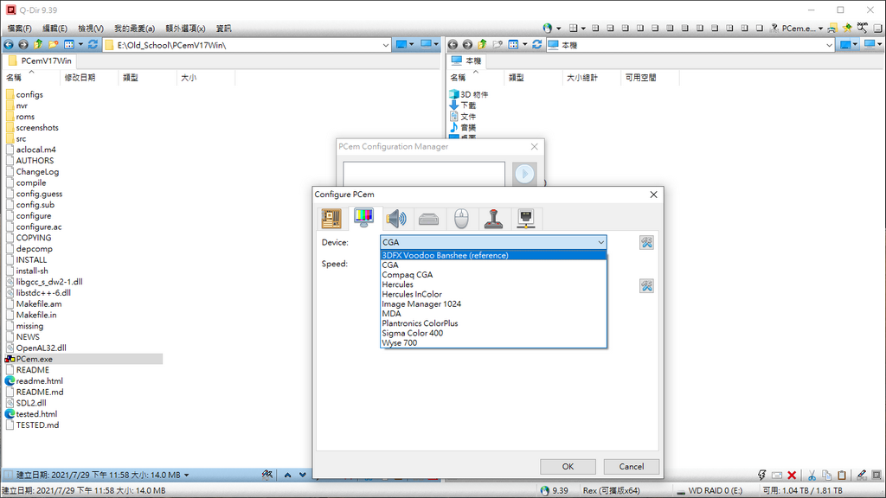
Task: Open the 額外選項(x) menu
Action: (185, 29)
